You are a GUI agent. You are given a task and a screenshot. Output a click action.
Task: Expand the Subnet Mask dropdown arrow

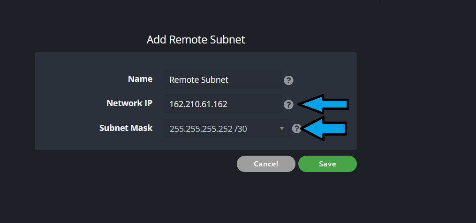(282, 129)
